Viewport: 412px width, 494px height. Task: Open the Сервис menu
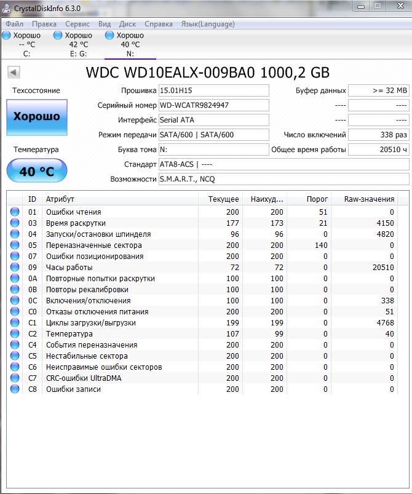(77, 24)
